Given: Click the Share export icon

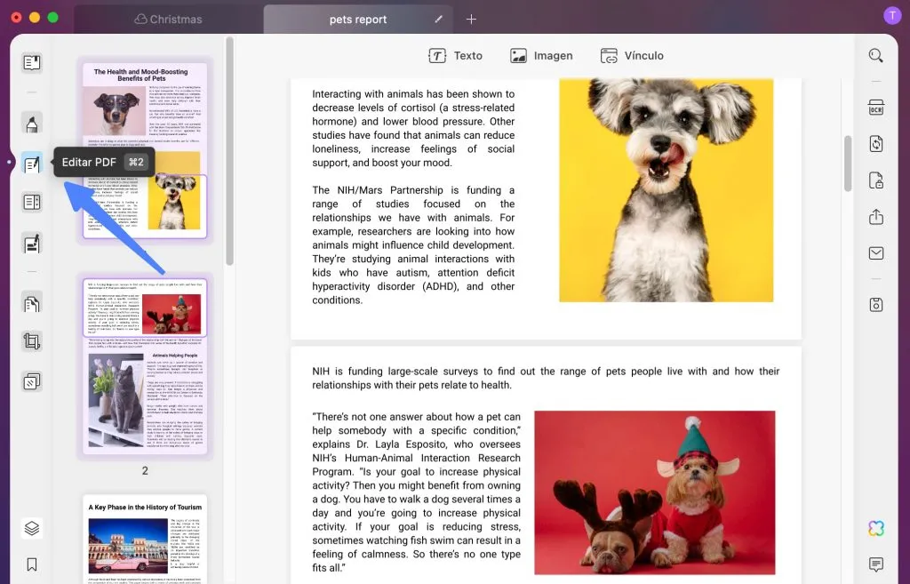Looking at the screenshot, I should (x=875, y=217).
